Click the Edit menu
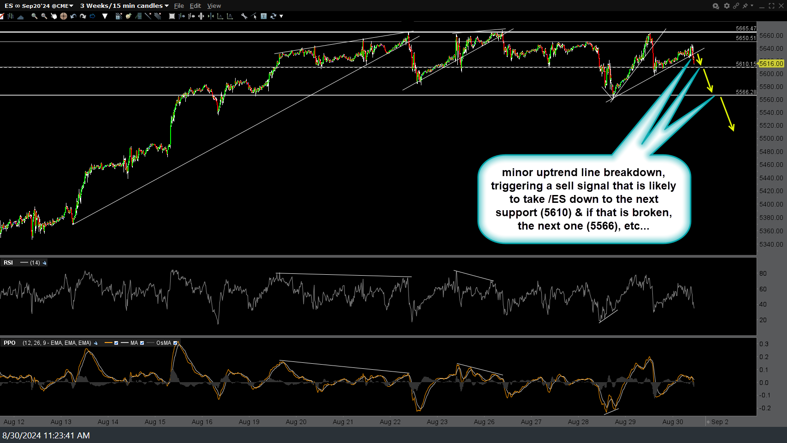 click(195, 6)
